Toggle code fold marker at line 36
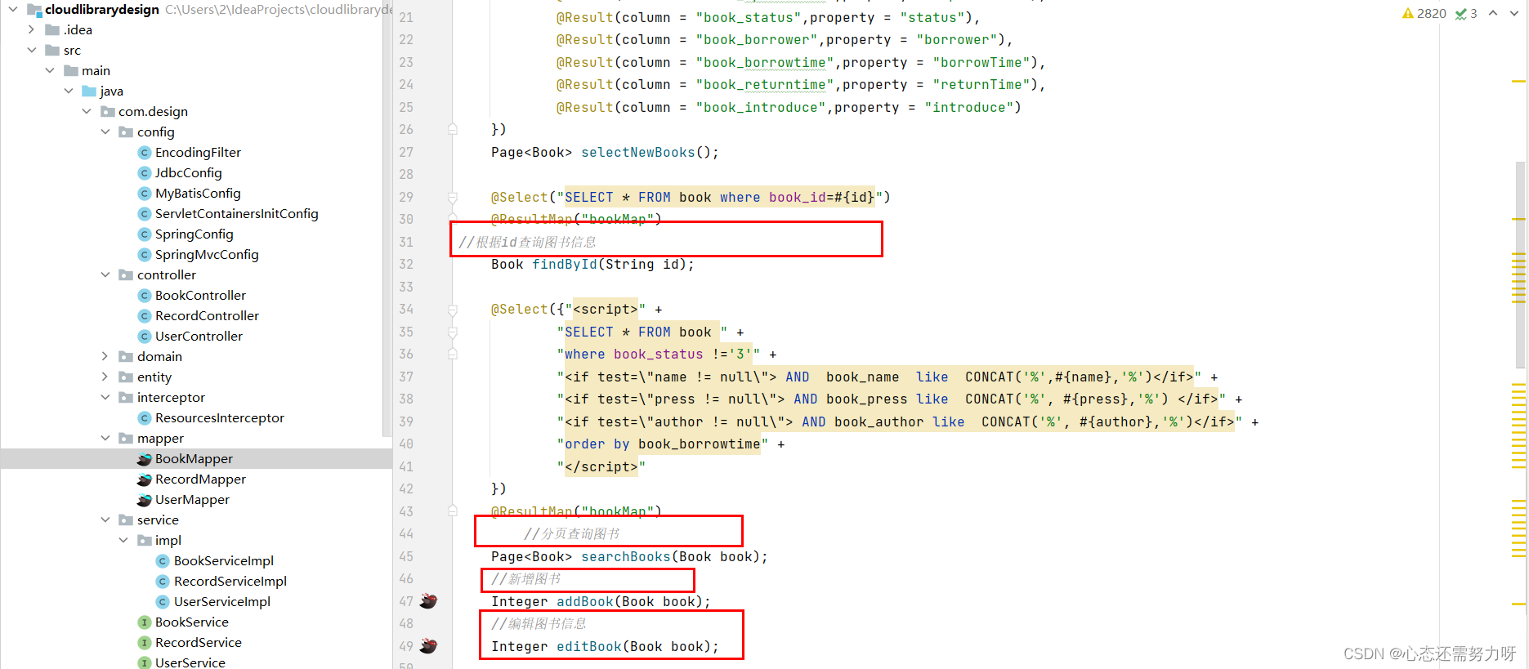 [452, 354]
